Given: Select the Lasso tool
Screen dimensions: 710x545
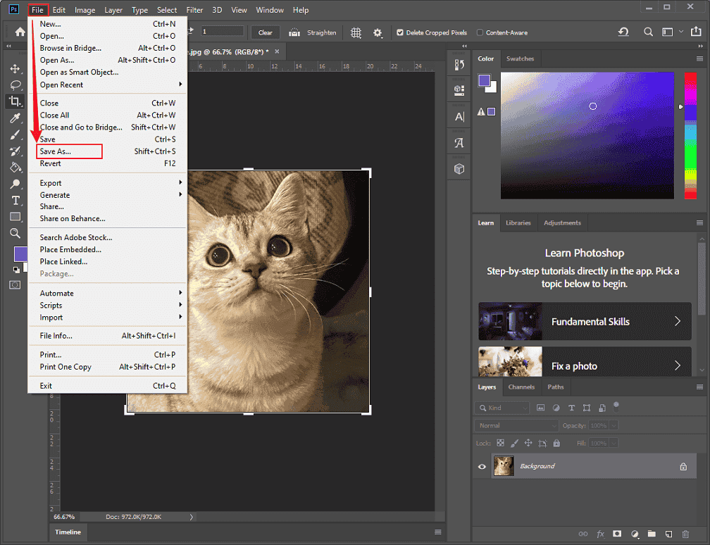Looking at the screenshot, I should click(15, 84).
